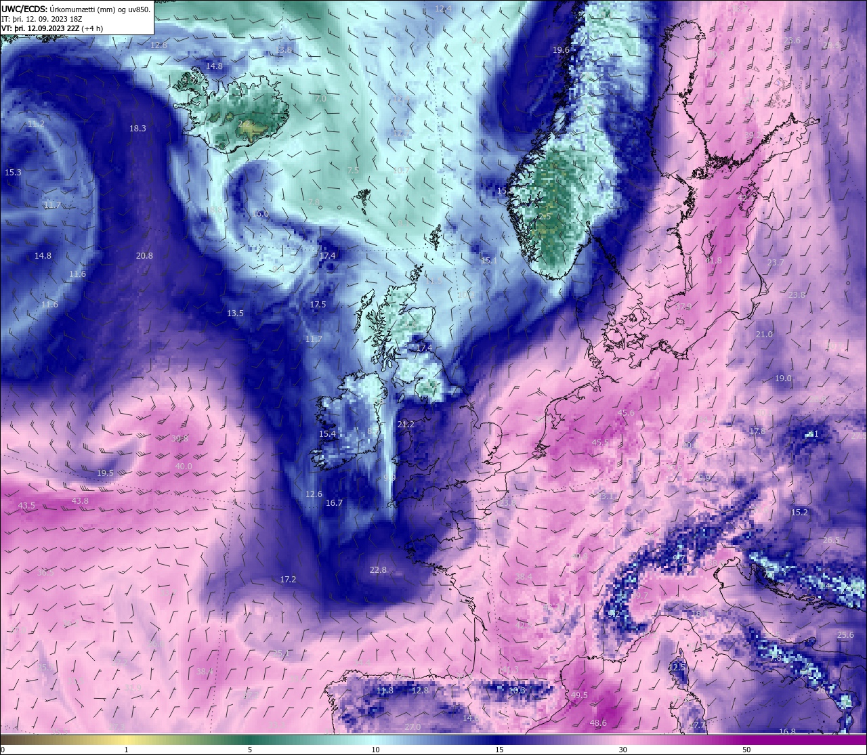Click the colorbar tick label '1'
Image resolution: width=867 pixels, height=755 pixels.
tap(127, 750)
